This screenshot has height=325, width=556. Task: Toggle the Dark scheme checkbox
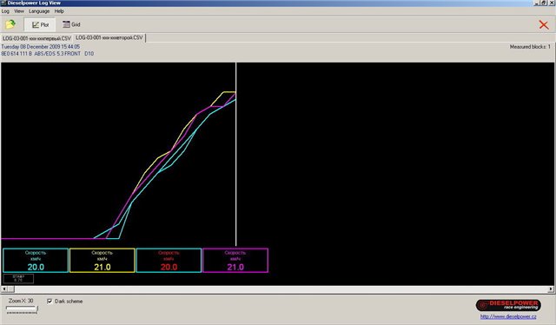coord(50,302)
